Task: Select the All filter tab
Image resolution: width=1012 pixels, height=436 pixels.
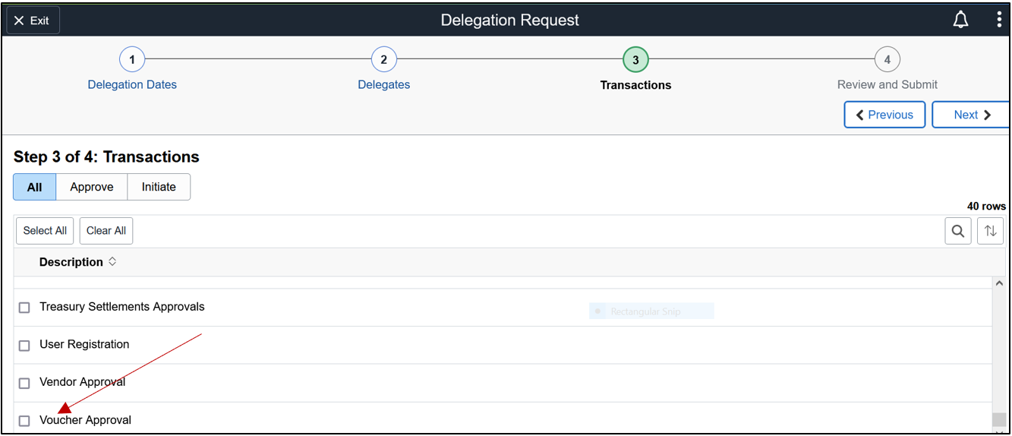Action: click(35, 187)
